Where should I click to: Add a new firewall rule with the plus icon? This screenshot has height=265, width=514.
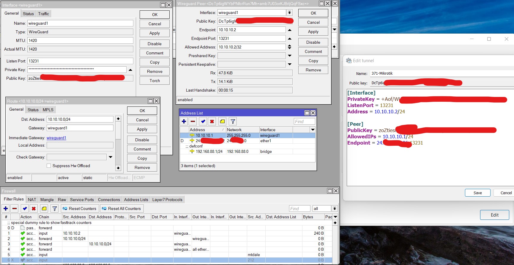(x=6, y=208)
